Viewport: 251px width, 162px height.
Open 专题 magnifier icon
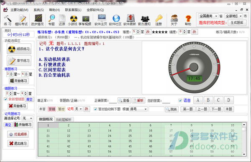coord(51,20)
